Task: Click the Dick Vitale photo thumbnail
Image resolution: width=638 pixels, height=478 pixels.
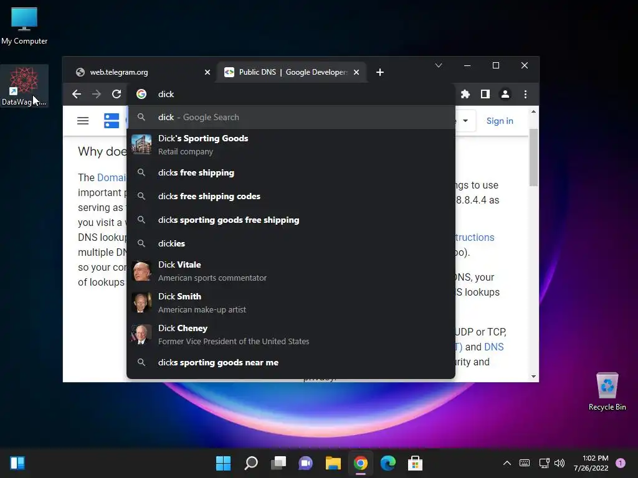Action: tap(141, 271)
